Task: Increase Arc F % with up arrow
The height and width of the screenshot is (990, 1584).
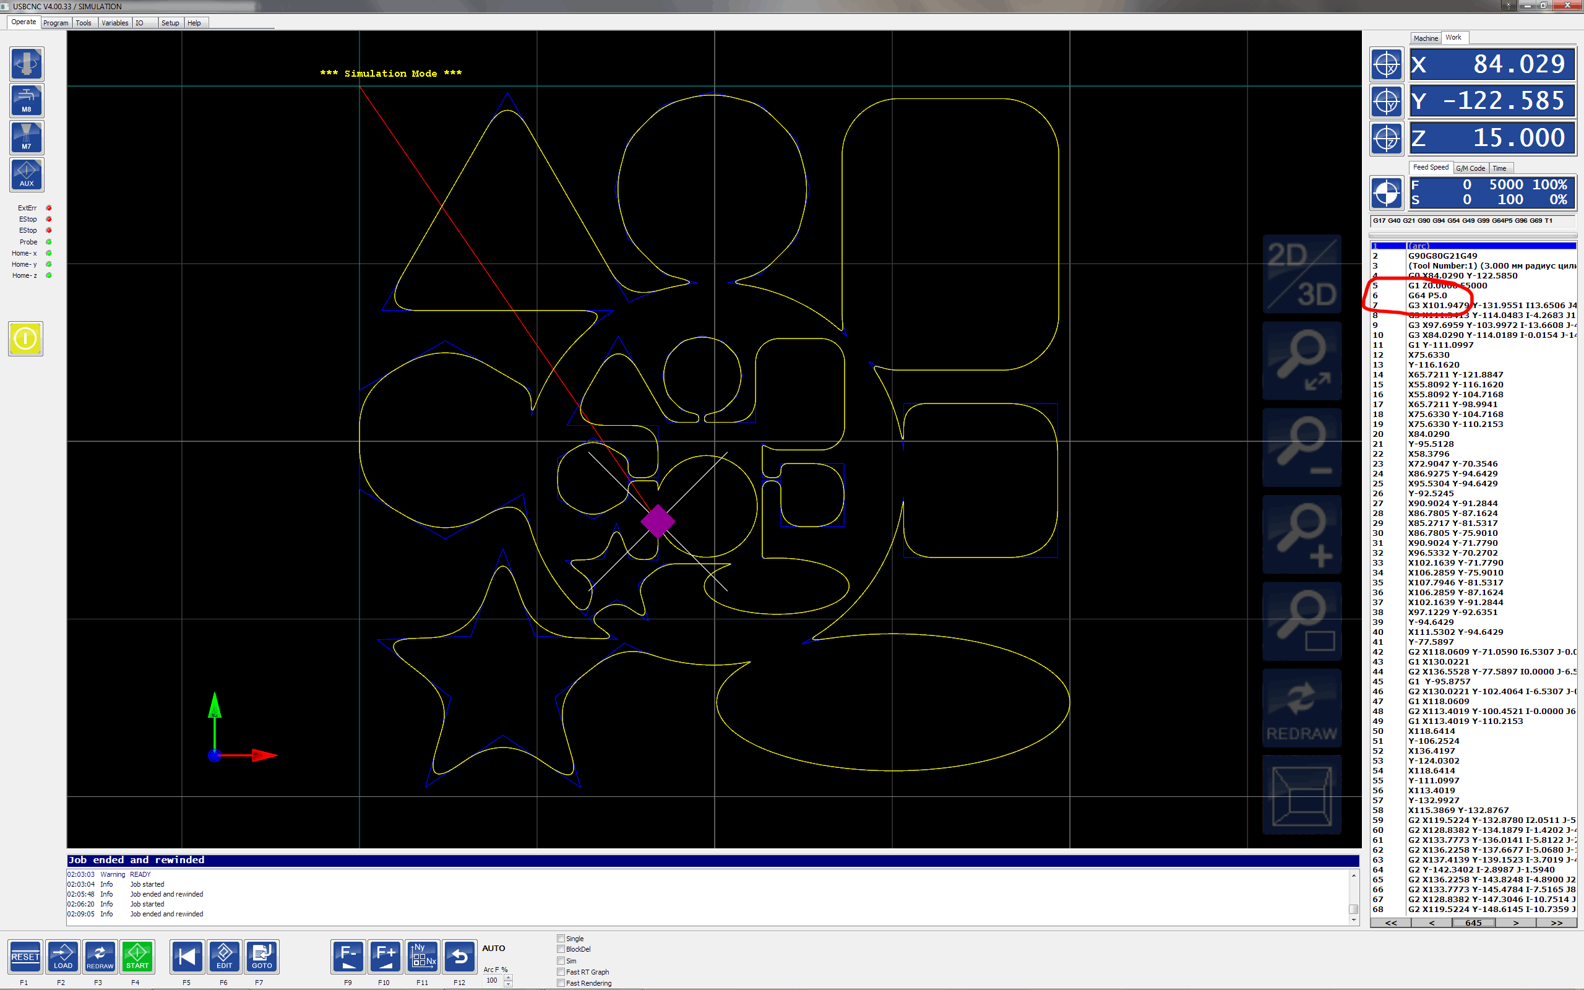Action: (x=509, y=977)
